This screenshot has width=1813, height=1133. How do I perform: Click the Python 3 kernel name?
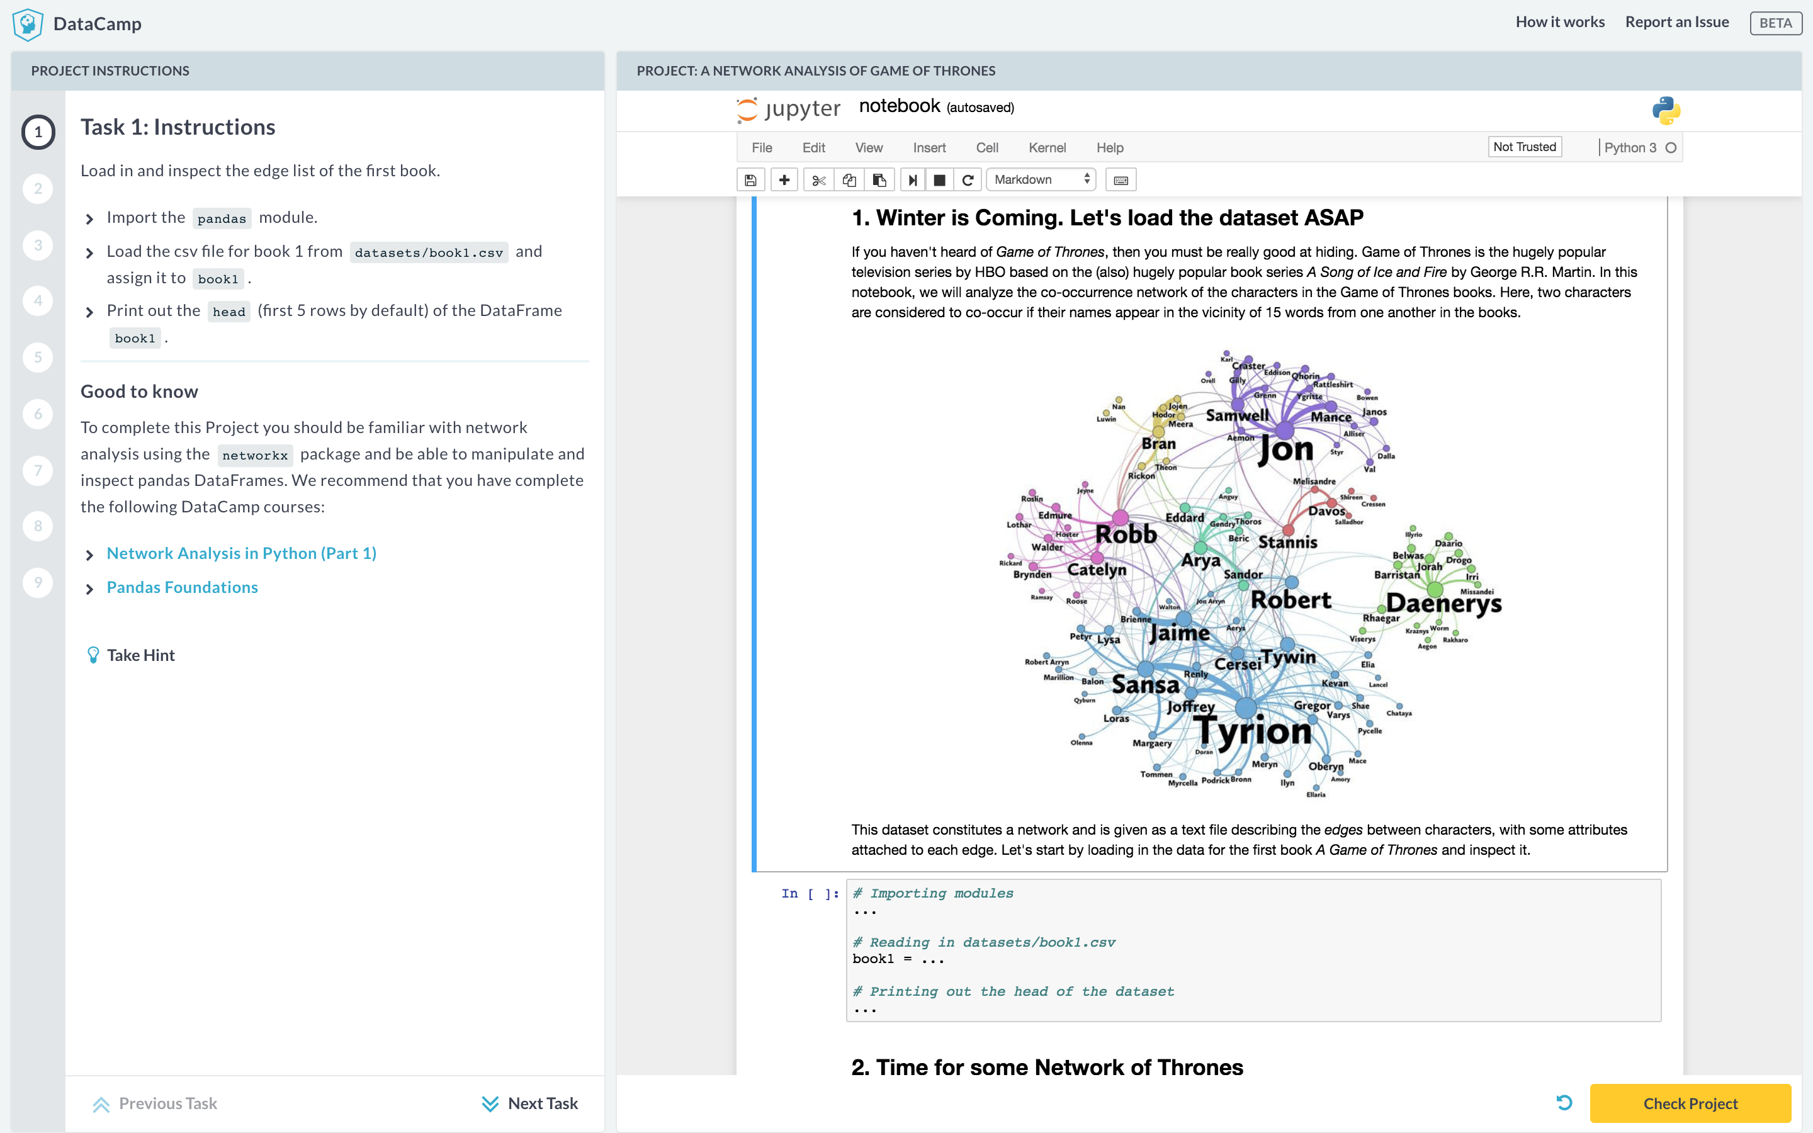[x=1629, y=148]
